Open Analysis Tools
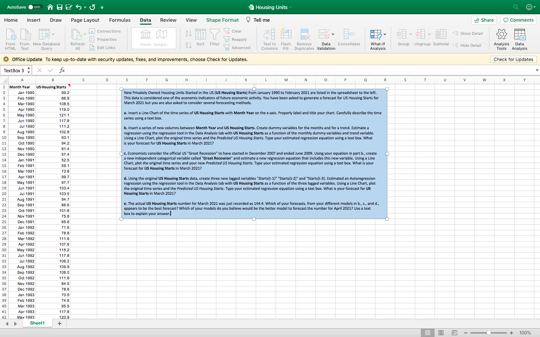 tap(502, 39)
